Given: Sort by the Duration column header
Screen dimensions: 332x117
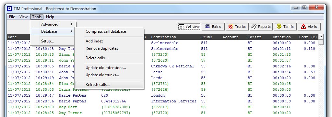Looking at the screenshot, I should 282,37.
